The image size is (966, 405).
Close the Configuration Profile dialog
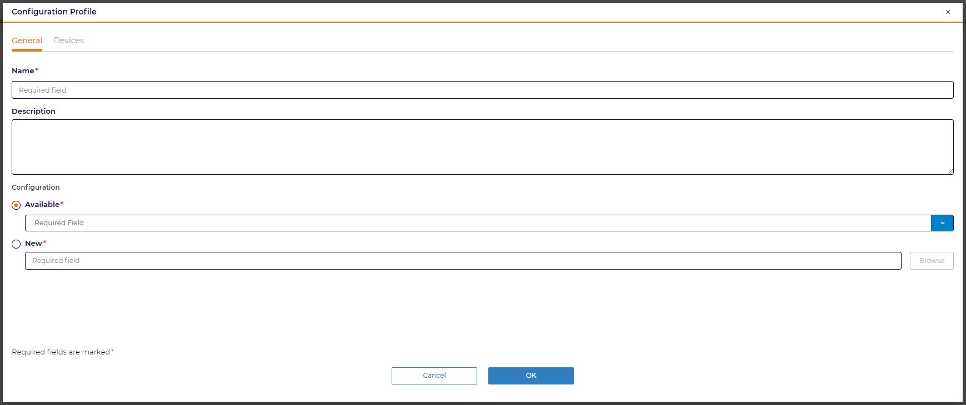click(948, 12)
